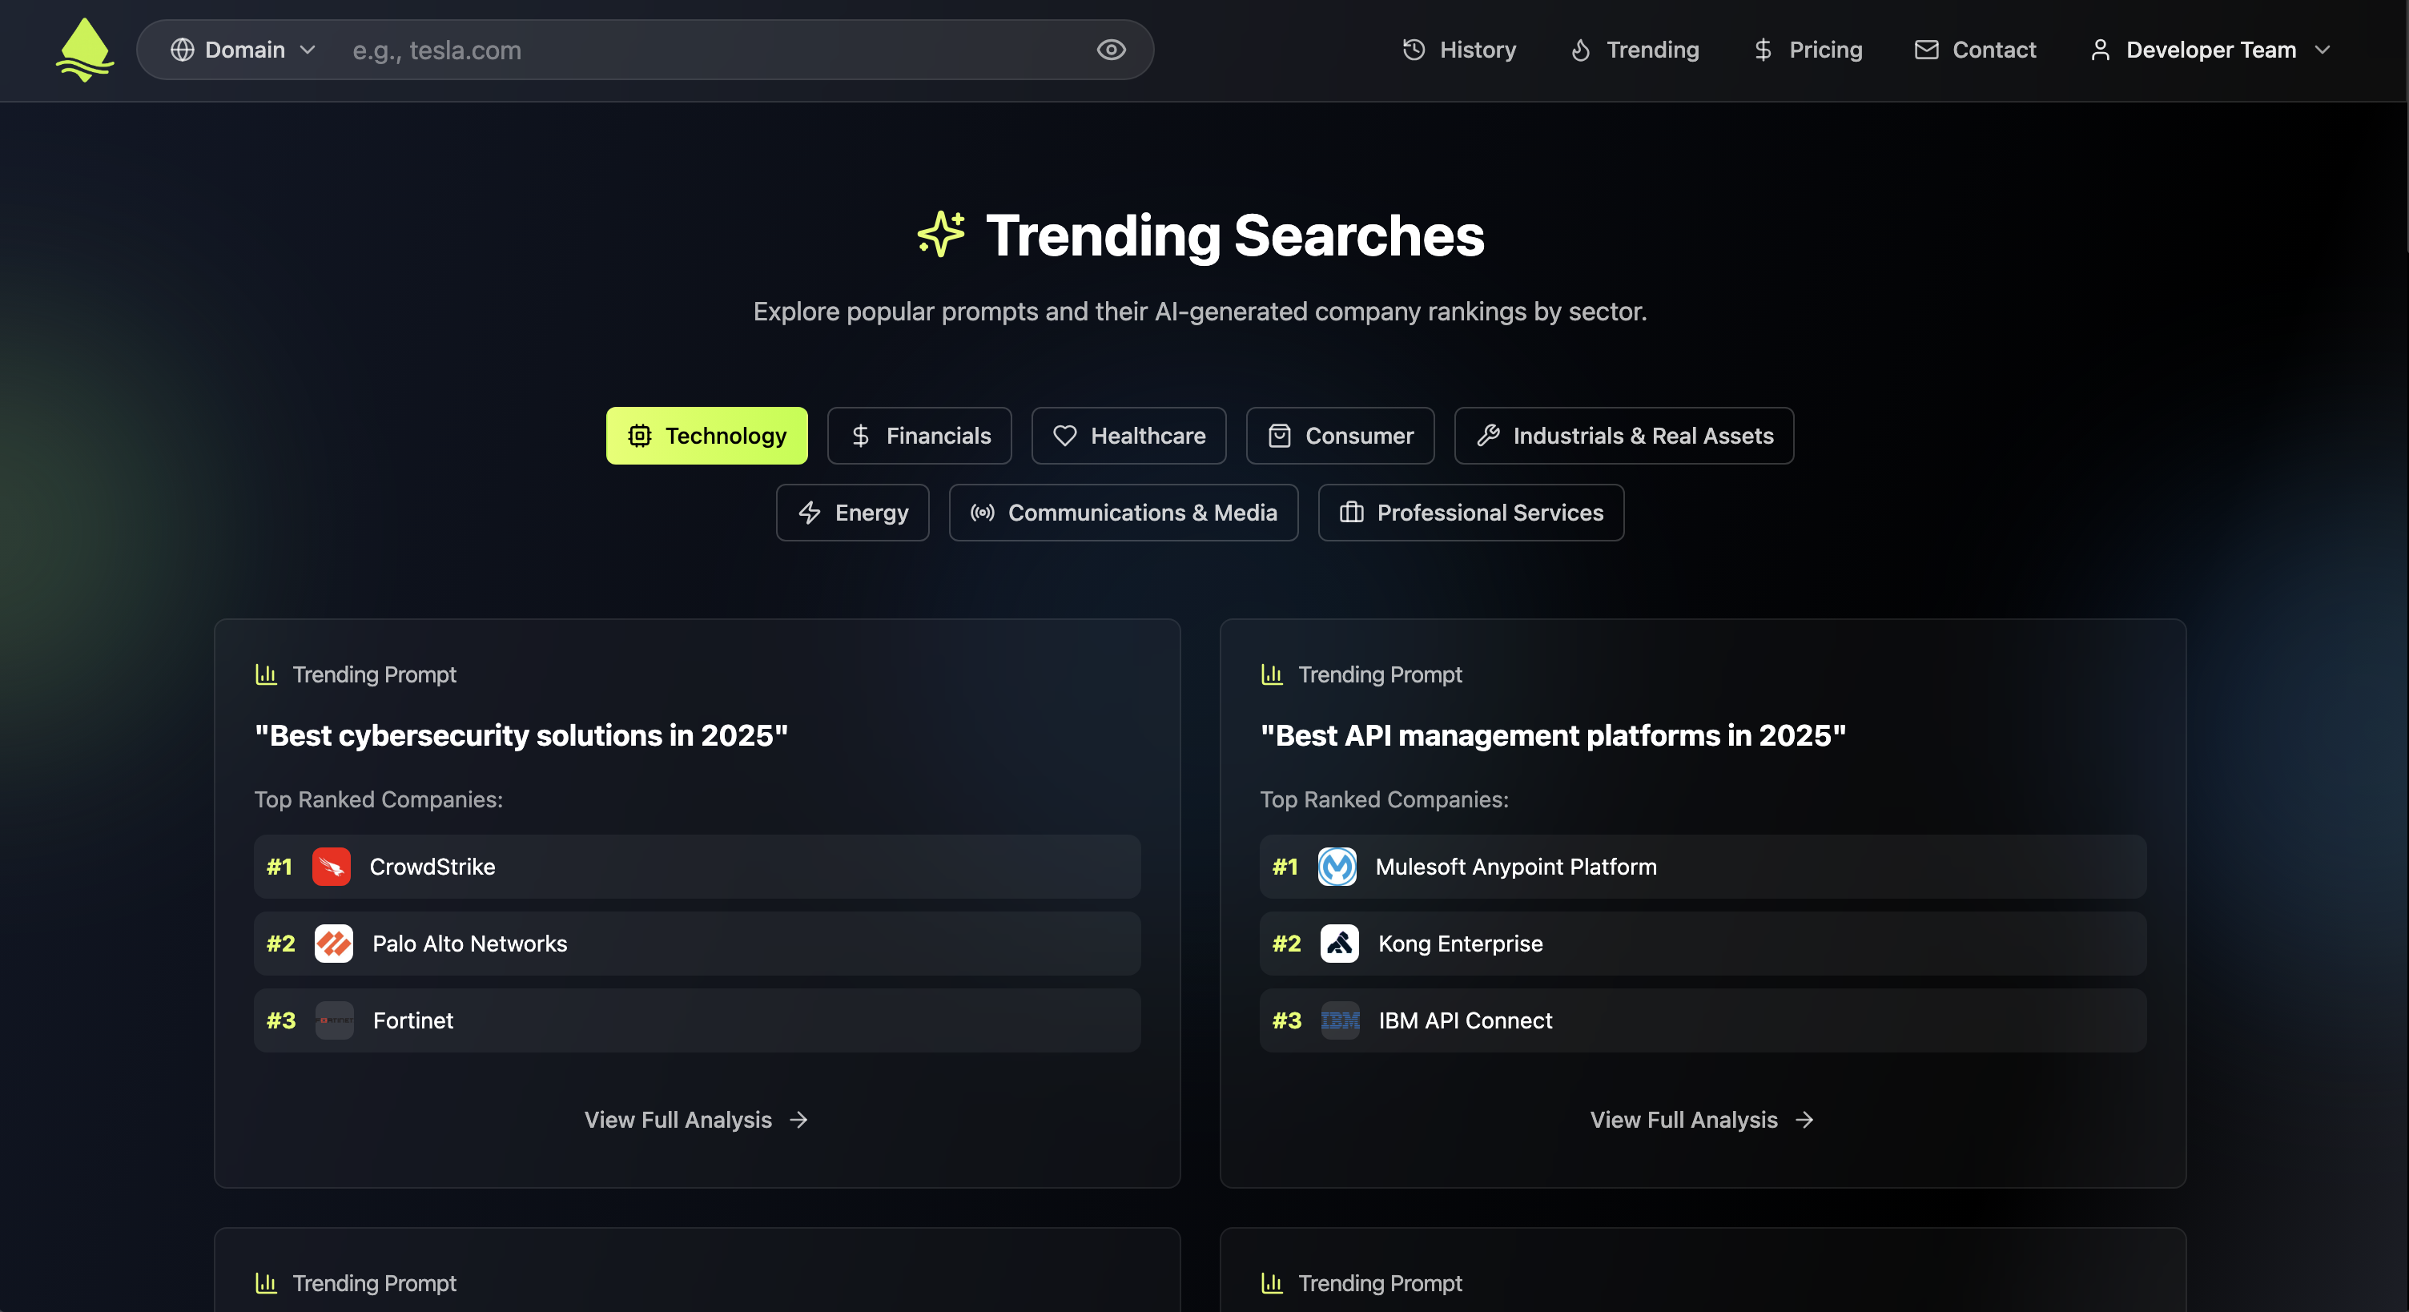
Task: Click the Energy lightning bolt icon
Action: 809,513
